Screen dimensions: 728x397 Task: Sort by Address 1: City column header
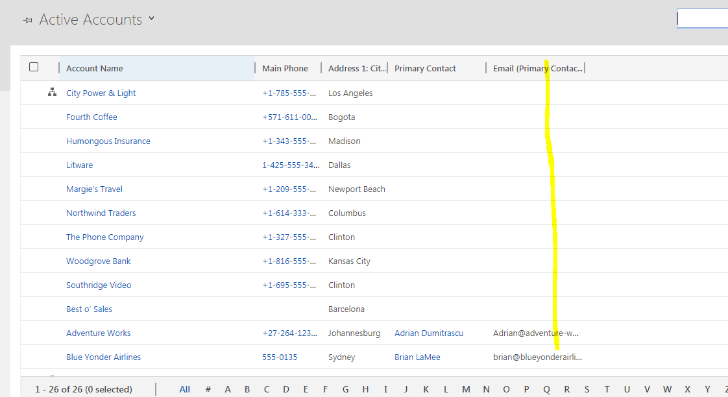click(357, 68)
